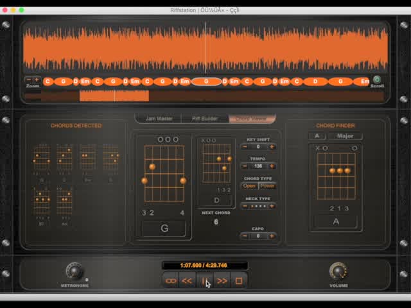The width and height of the screenshot is (411, 308).
Task: Decrease the Tempo value
Action: coord(245,166)
